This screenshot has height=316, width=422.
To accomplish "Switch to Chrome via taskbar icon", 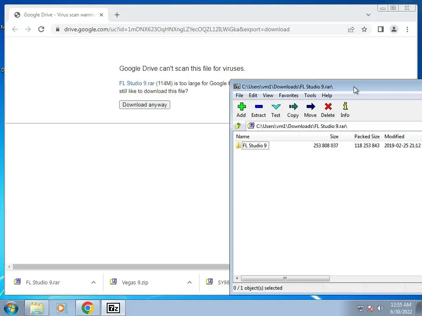I will coord(87,308).
